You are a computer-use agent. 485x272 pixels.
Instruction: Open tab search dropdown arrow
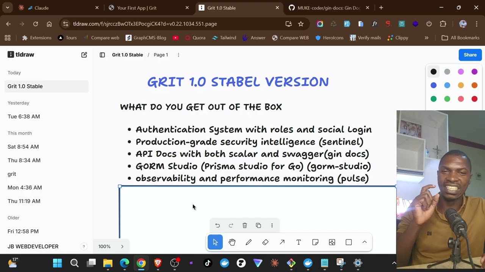tap(8, 8)
